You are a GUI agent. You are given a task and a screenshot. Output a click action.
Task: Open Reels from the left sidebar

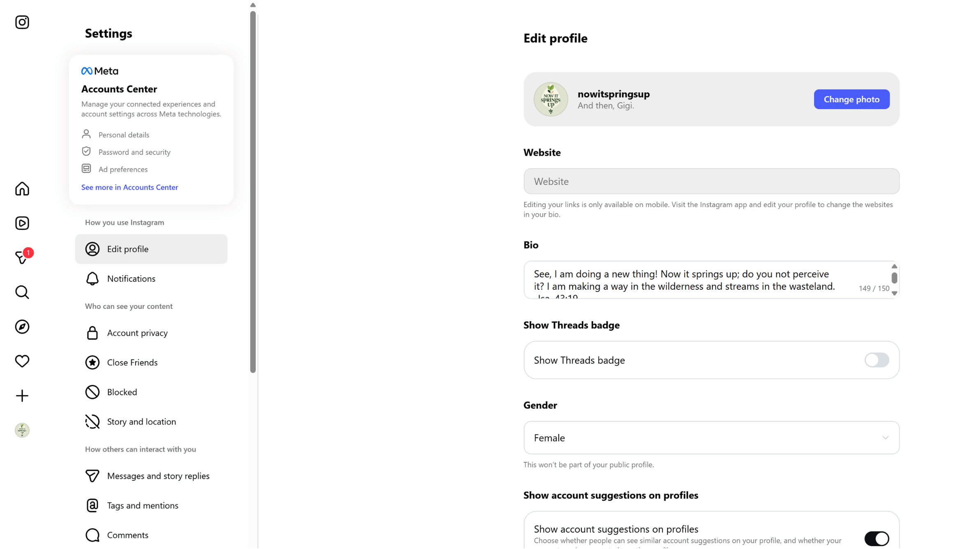pos(22,224)
